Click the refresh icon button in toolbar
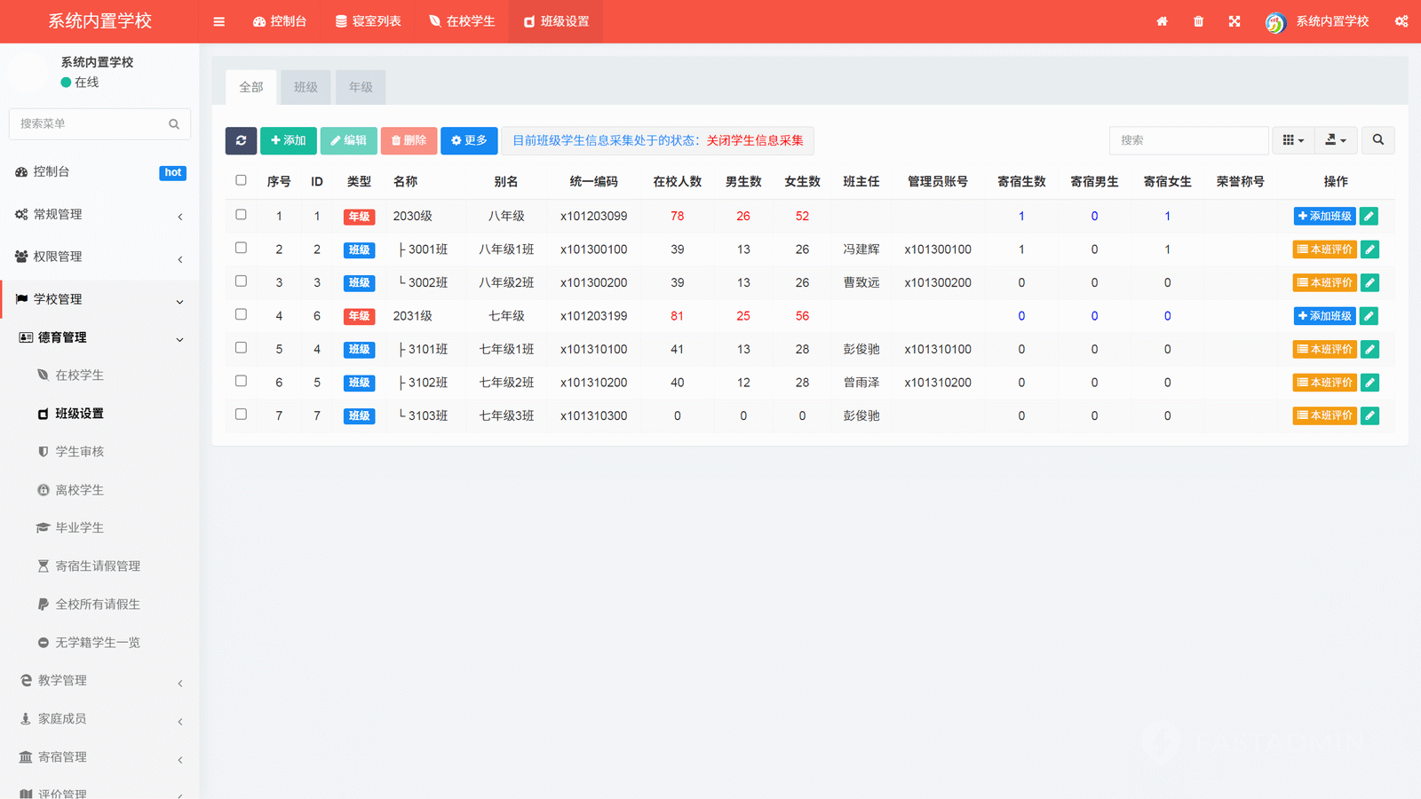Viewport: 1421px width, 799px height. point(241,140)
